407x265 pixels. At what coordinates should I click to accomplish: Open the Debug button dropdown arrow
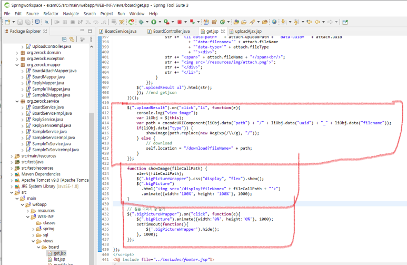tap(147, 22)
